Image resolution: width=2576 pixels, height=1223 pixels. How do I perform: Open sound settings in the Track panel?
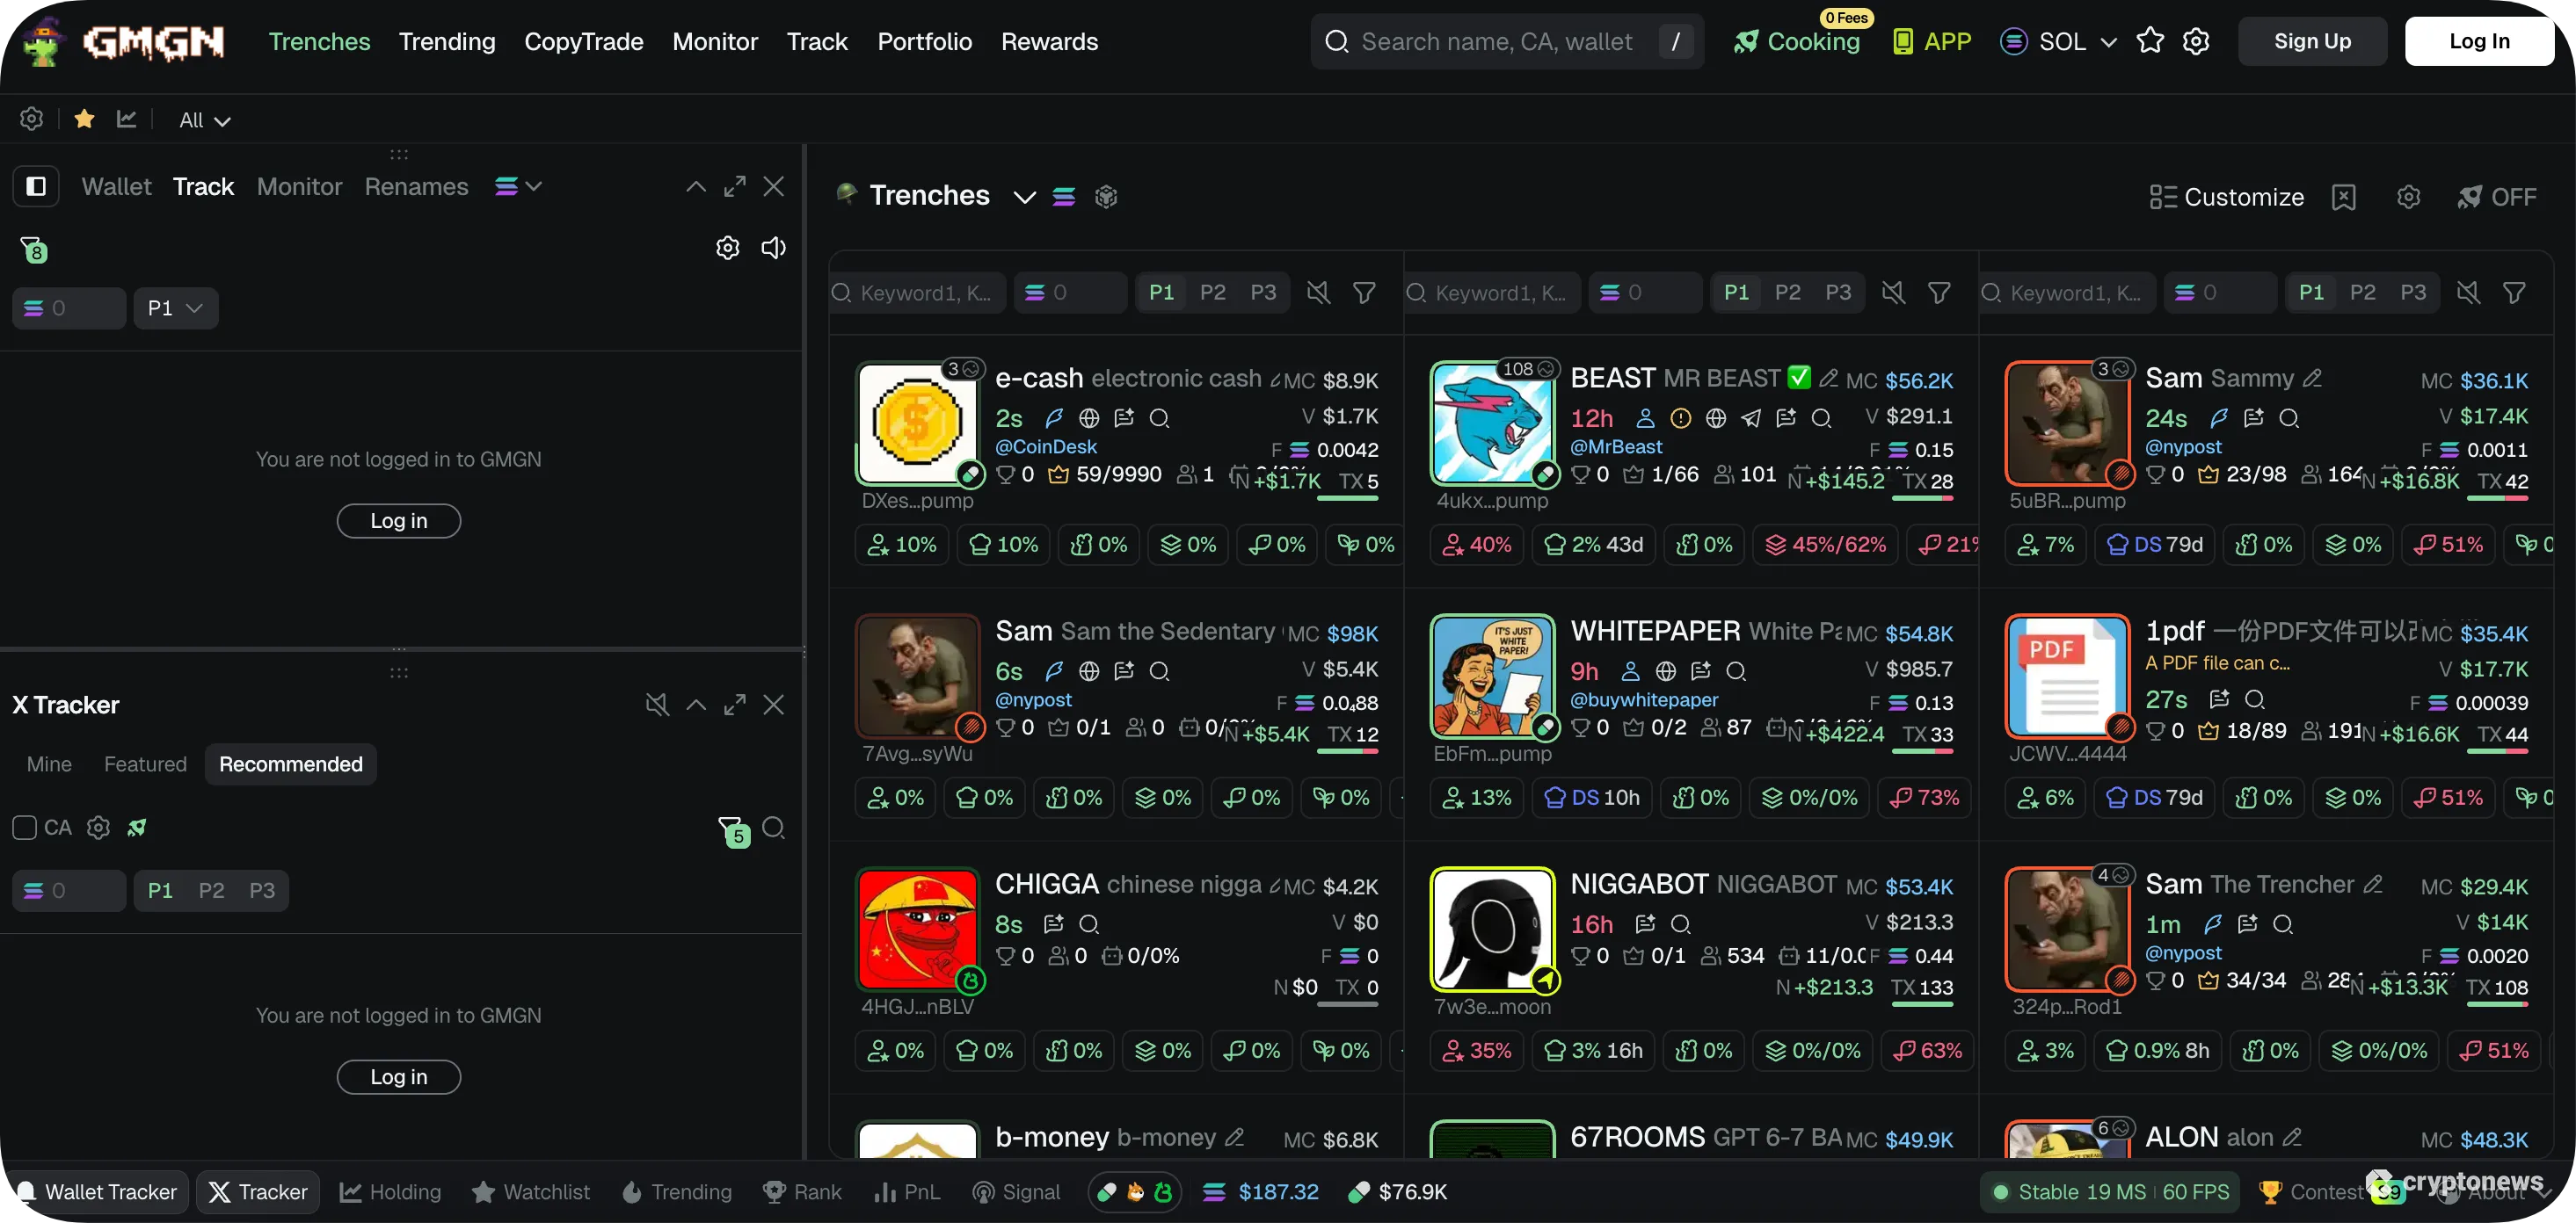771,247
